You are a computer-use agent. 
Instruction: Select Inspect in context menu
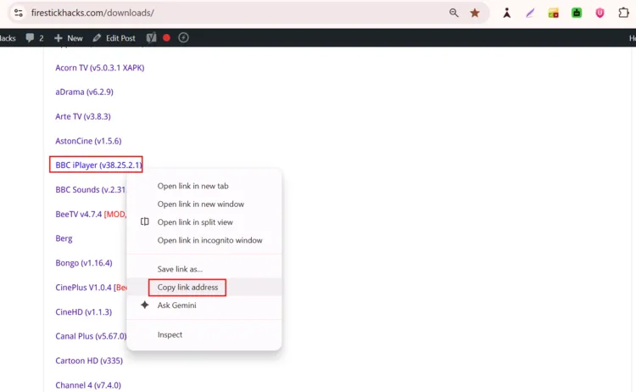(204, 335)
